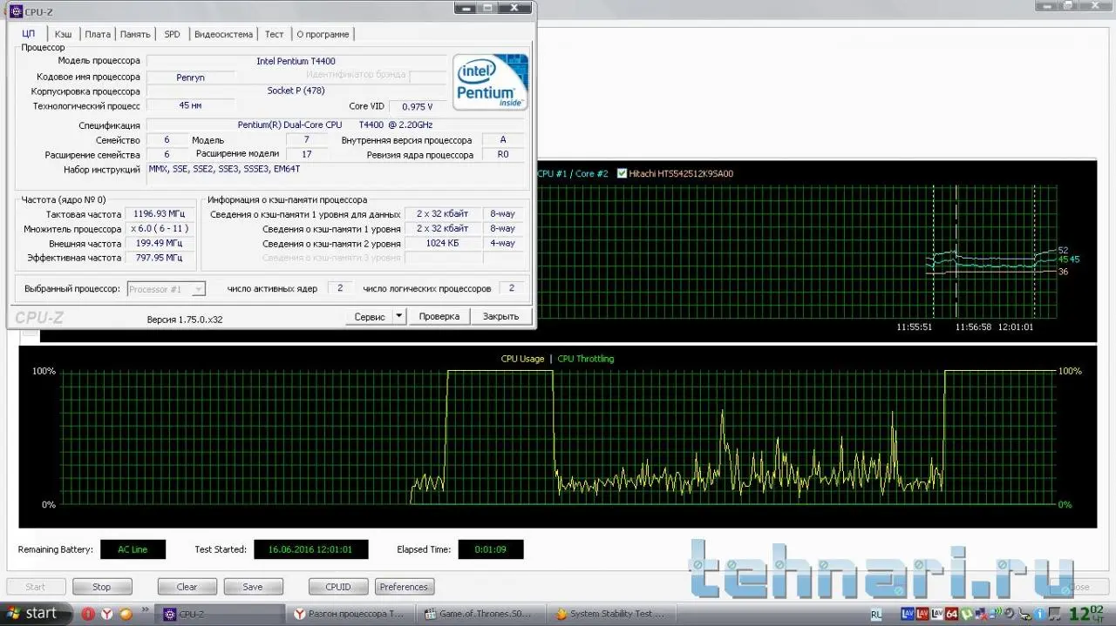Switch to the SPD tab
Viewport: 1116px width, 626px height.
(172, 34)
